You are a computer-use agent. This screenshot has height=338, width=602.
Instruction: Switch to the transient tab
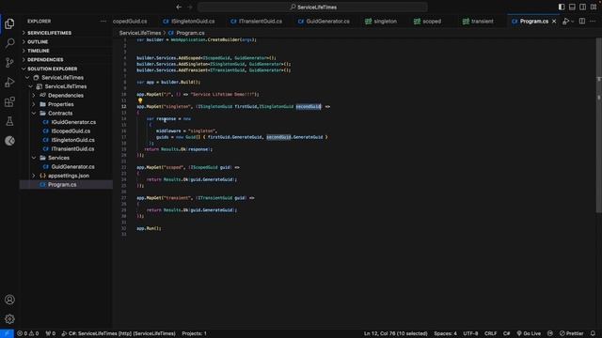(478, 22)
